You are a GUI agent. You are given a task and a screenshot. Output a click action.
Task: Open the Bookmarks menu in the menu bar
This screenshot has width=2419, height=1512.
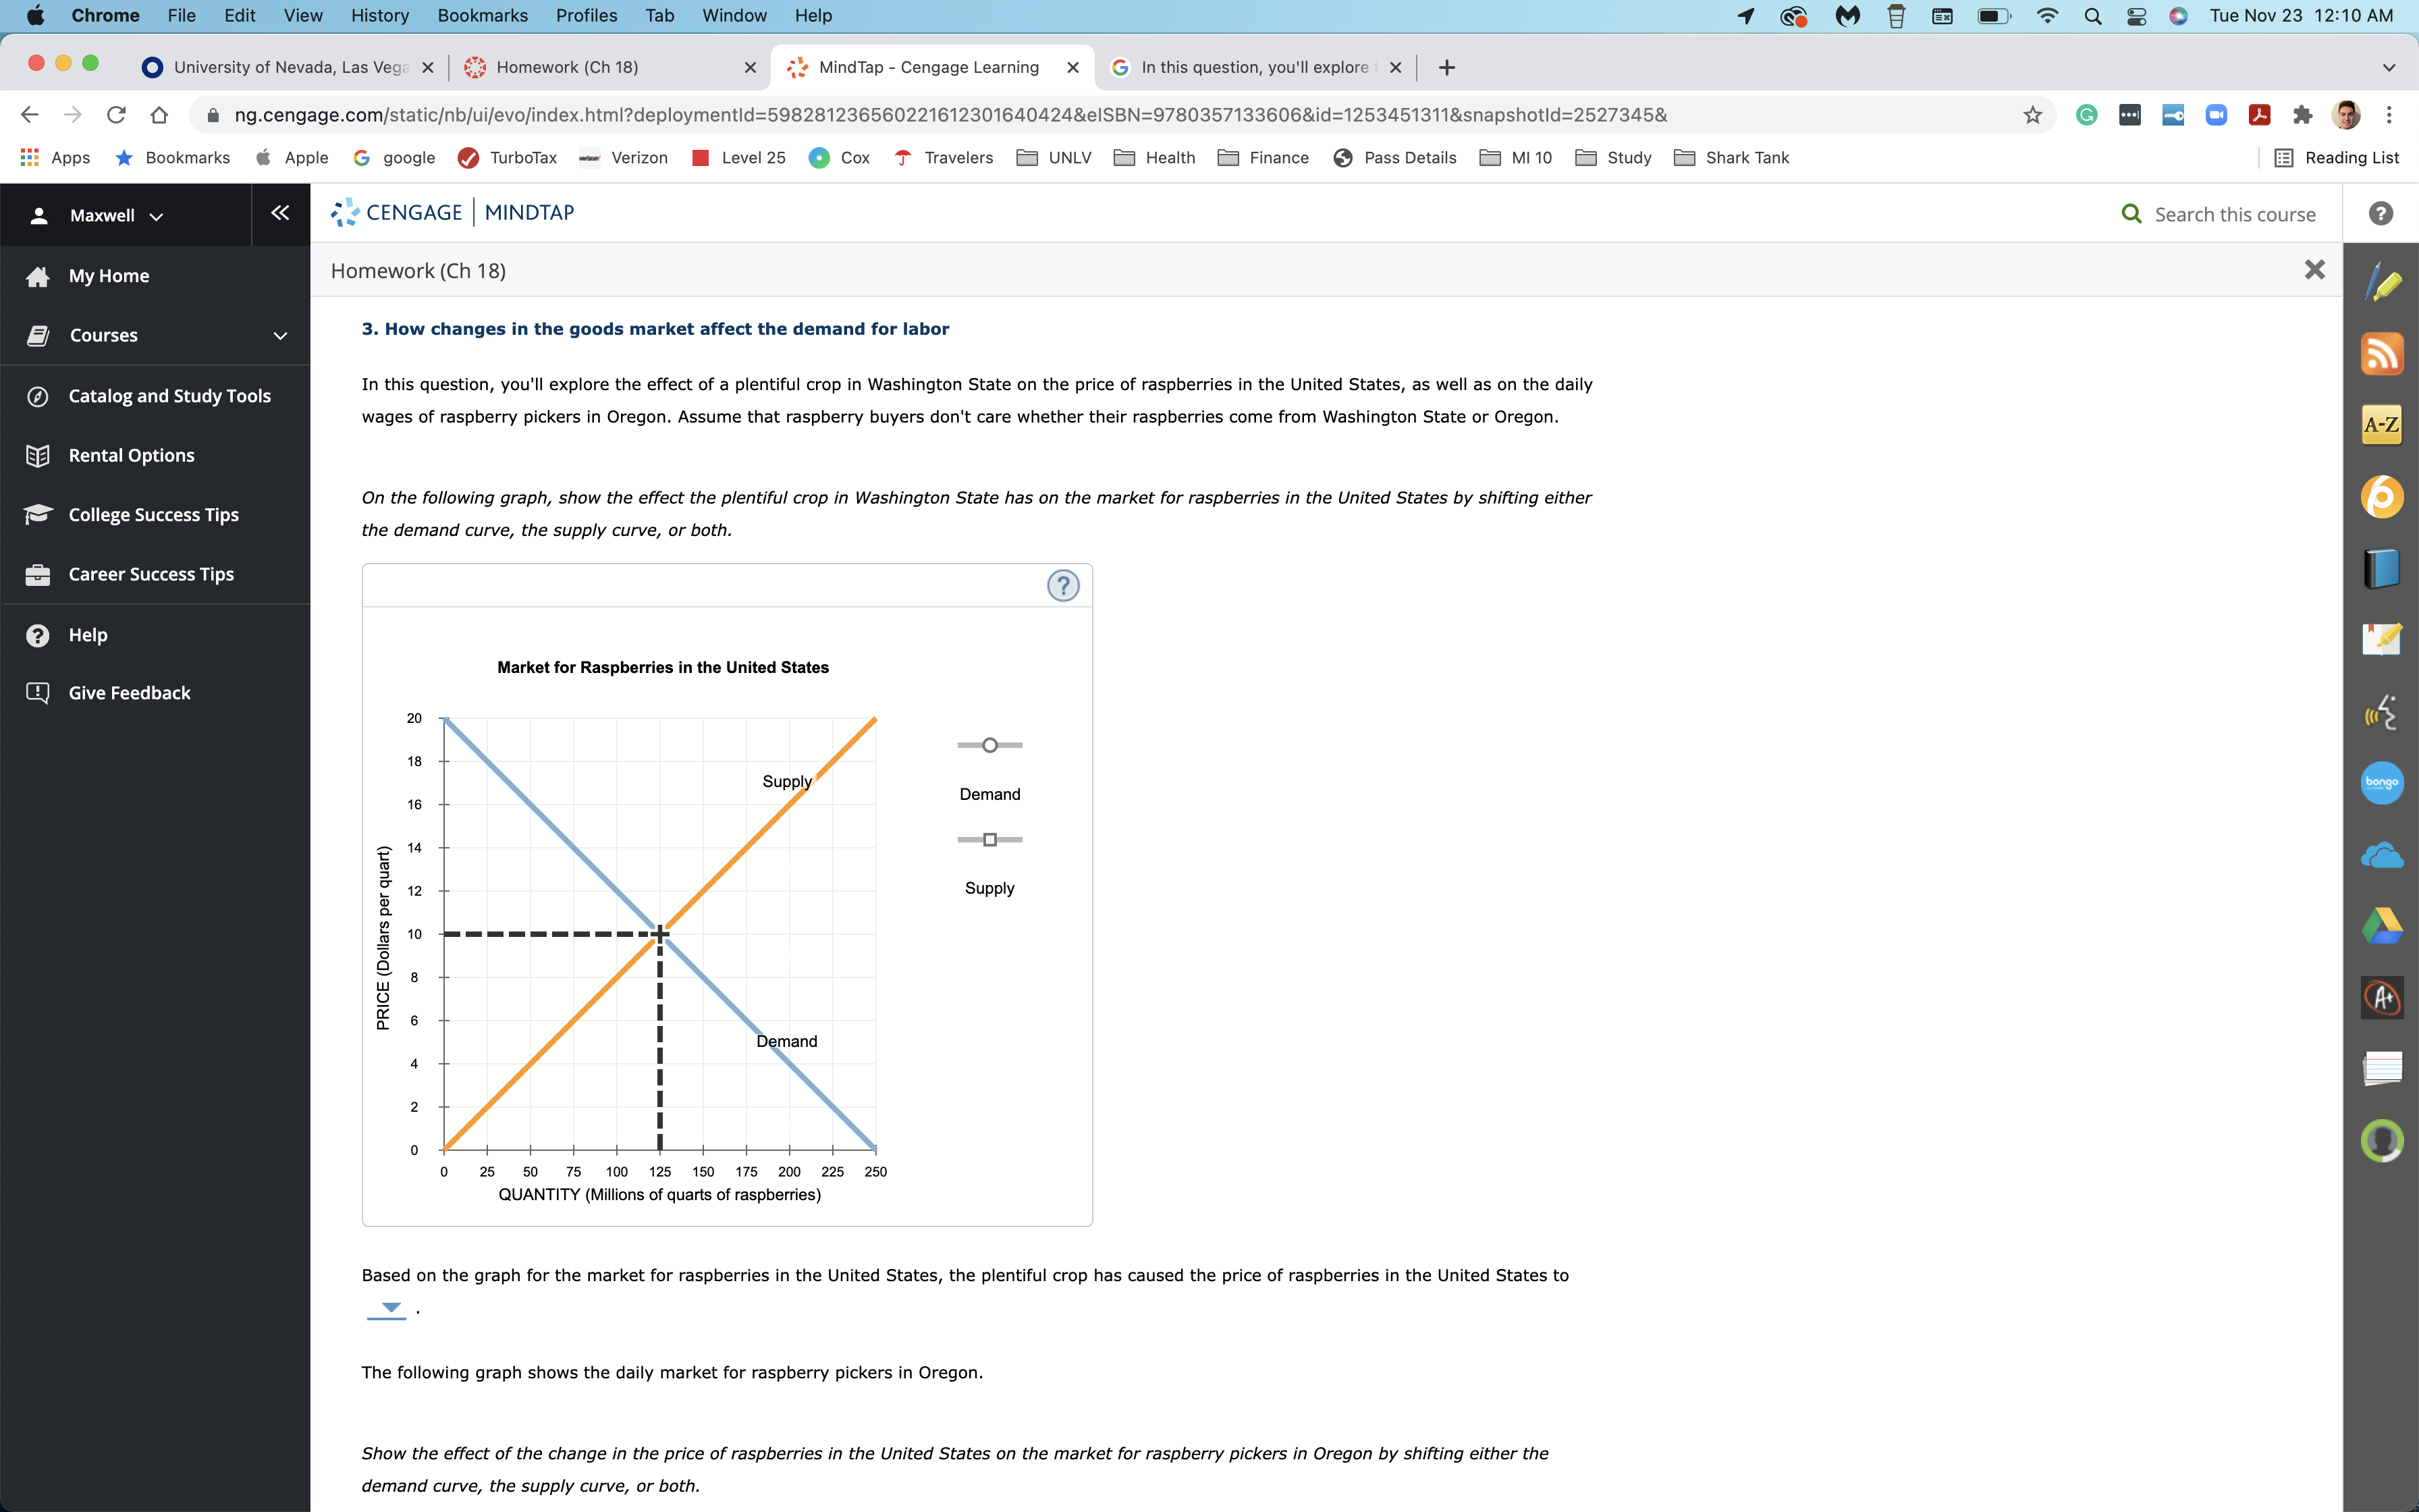coord(482,15)
